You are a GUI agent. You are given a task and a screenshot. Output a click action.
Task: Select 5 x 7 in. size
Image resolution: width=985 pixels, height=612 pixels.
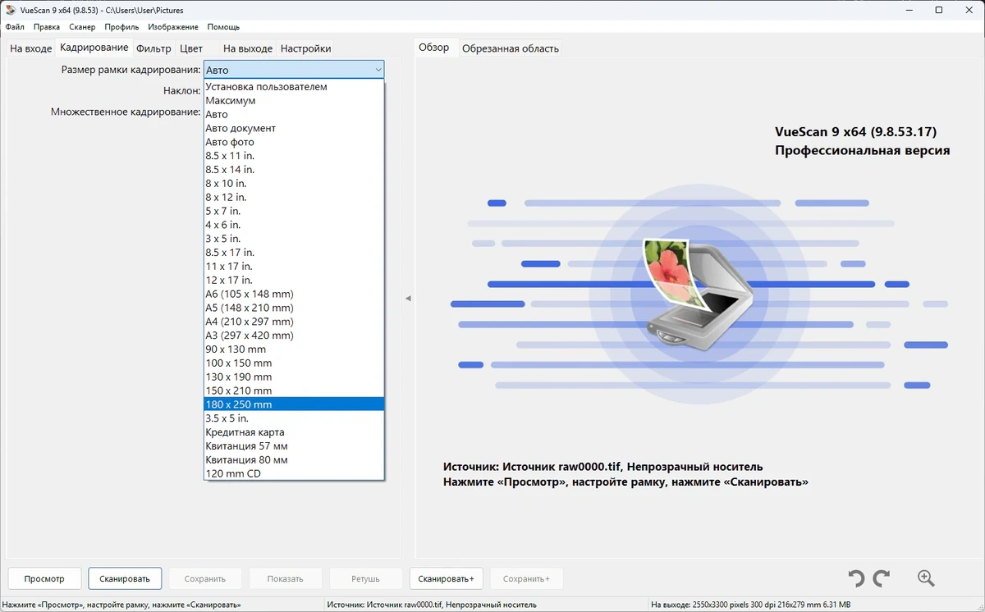(294, 211)
